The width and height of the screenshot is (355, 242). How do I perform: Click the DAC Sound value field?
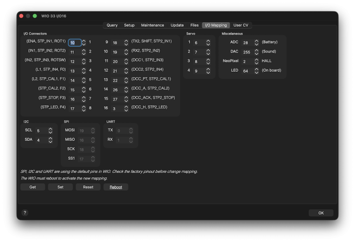point(246,52)
